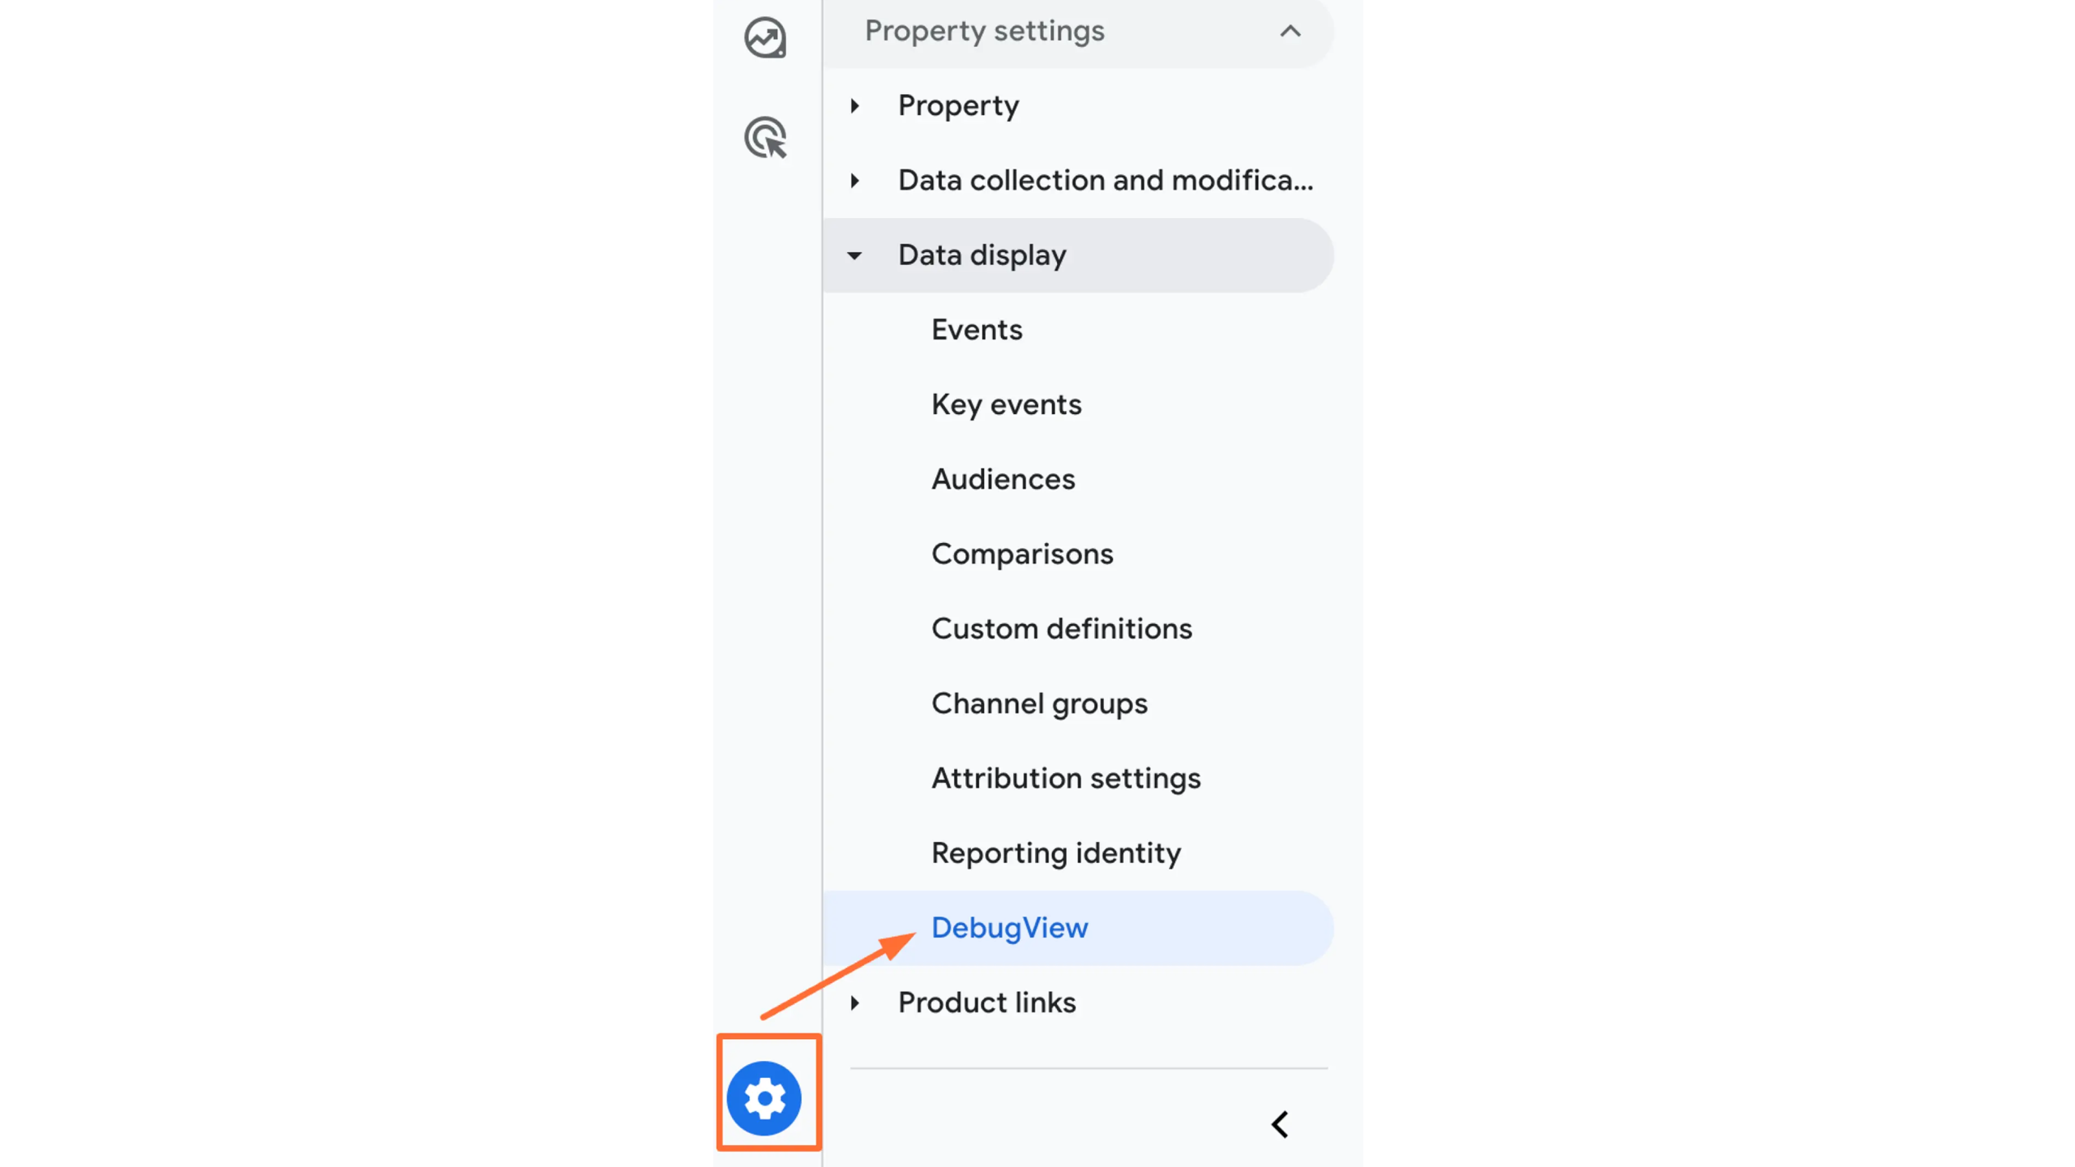2075x1167 pixels.
Task: Select Key events under Data display
Action: click(1006, 404)
